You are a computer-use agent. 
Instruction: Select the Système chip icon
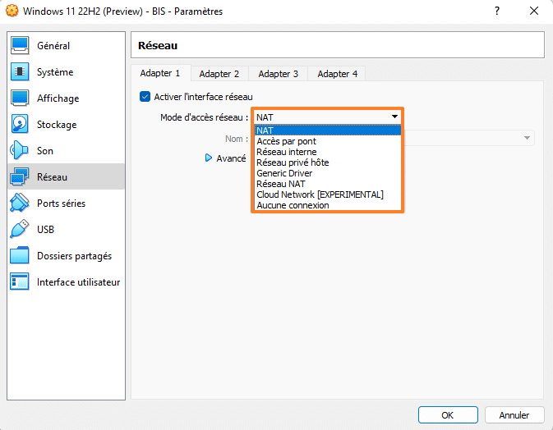tap(20, 72)
